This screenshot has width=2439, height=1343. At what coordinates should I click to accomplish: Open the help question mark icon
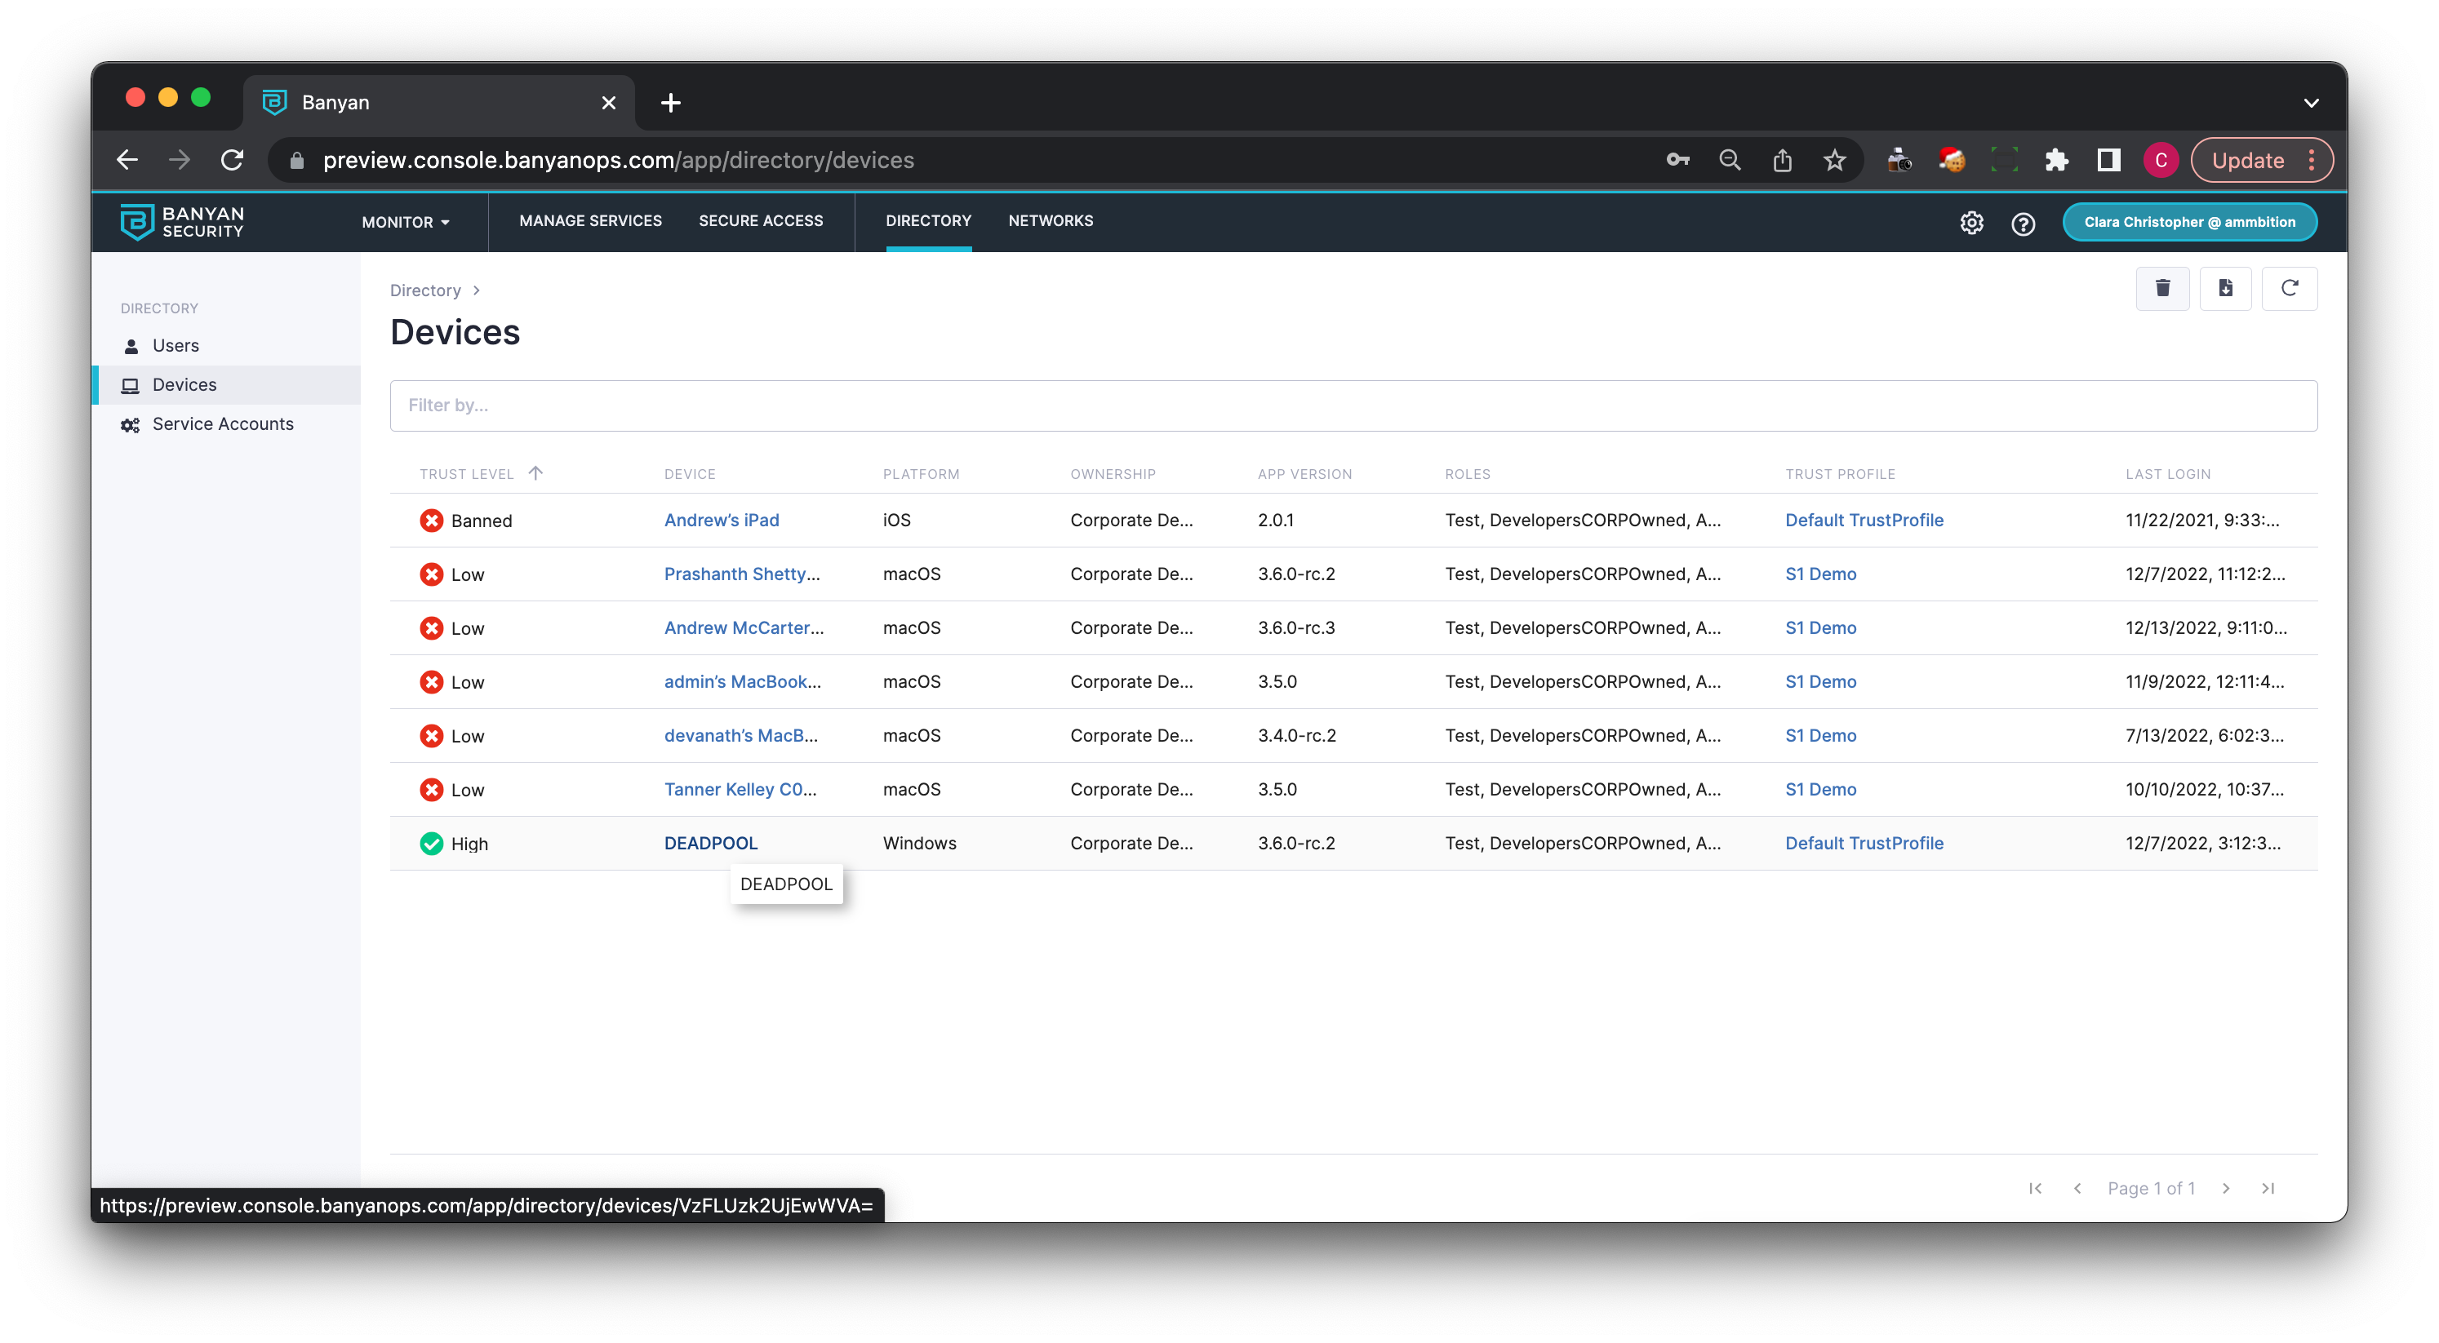pyautogui.click(x=2023, y=224)
